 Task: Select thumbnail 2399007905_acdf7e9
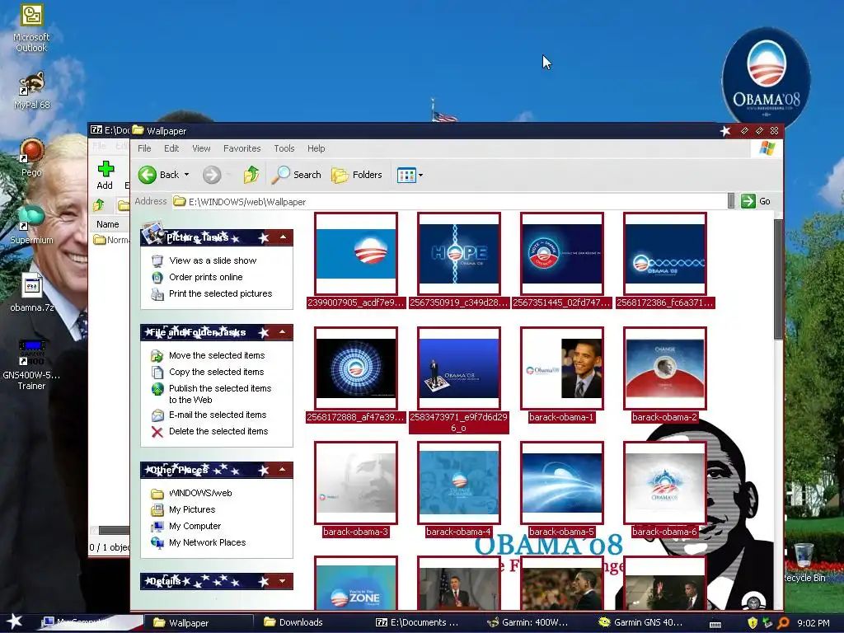[356, 254]
